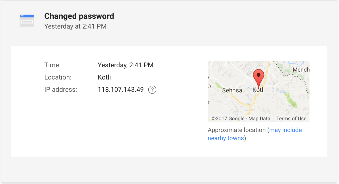The image size is (339, 184).
Task: Click the 'Approximate location' caption text
Action: [x=237, y=130]
